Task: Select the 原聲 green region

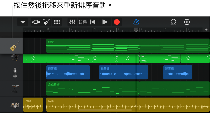Action: [93, 46]
